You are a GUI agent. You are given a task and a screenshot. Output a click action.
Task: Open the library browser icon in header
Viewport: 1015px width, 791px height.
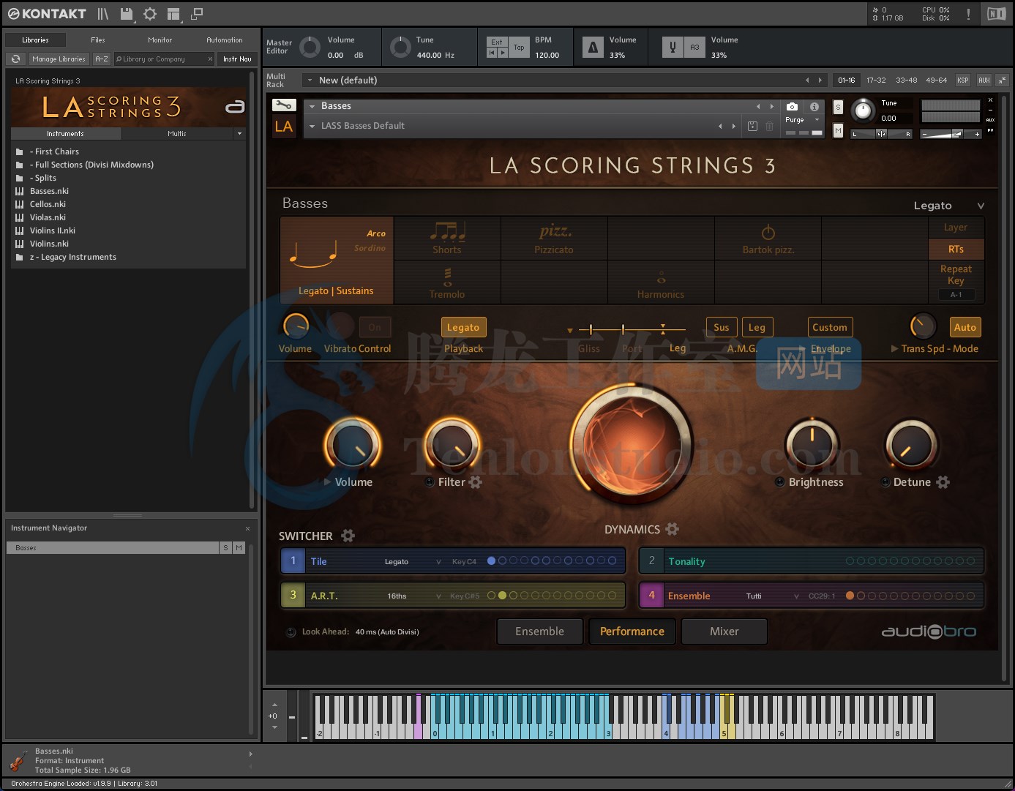(x=102, y=14)
